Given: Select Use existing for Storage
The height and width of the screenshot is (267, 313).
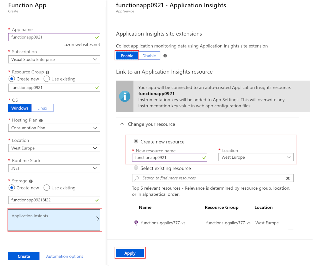Looking at the screenshot, I should click(47, 188).
